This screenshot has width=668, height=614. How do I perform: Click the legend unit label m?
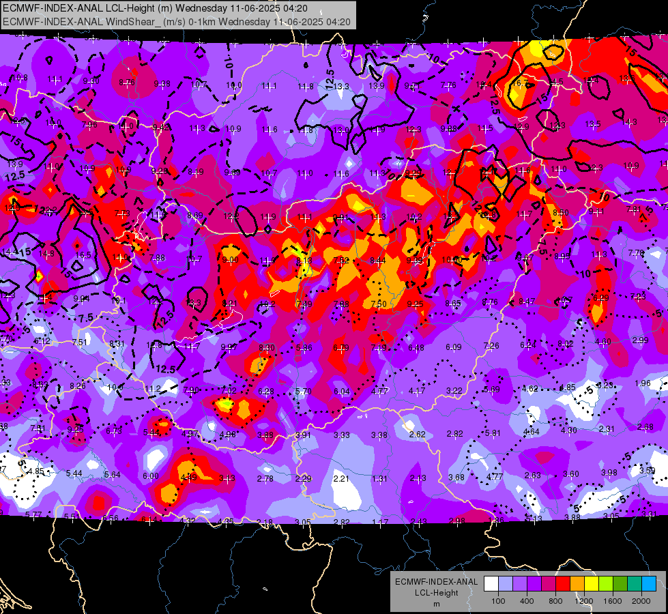coord(436,604)
